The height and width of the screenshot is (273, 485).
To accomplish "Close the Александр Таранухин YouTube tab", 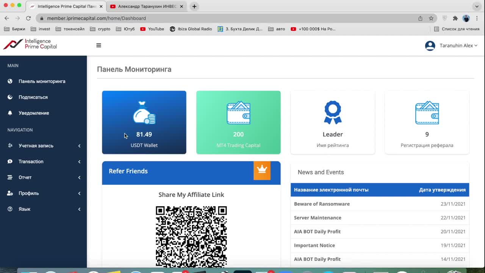I will (181, 6).
